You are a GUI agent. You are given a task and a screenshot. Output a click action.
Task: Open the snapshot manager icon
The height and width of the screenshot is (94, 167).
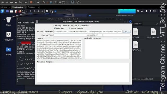click(51, 2)
